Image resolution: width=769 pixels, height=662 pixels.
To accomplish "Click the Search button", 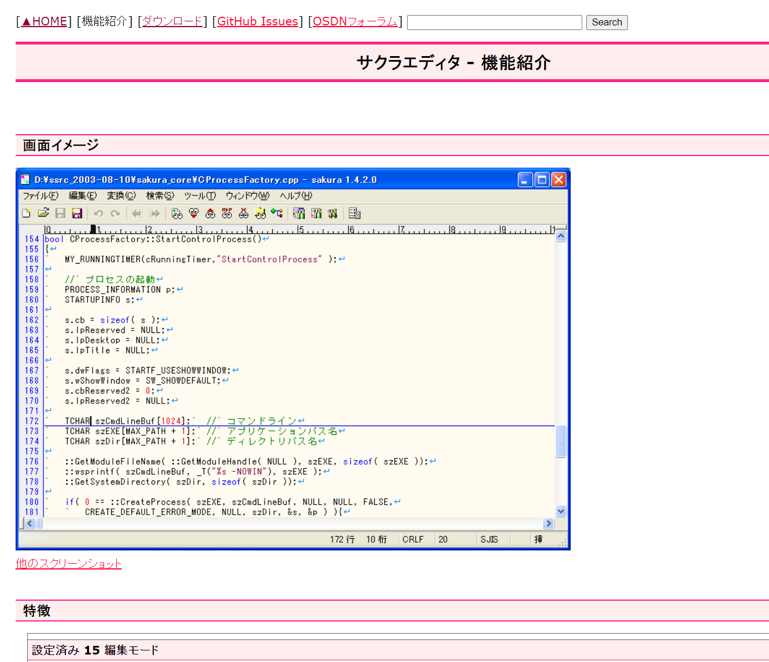I will tap(607, 22).
